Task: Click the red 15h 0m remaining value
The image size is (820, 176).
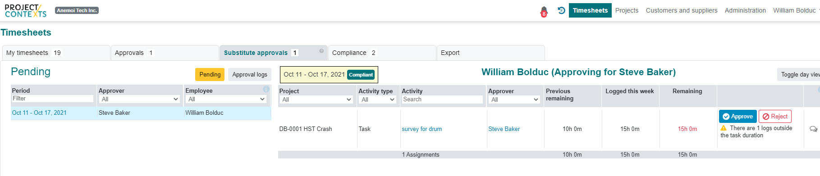Action: coord(687,129)
